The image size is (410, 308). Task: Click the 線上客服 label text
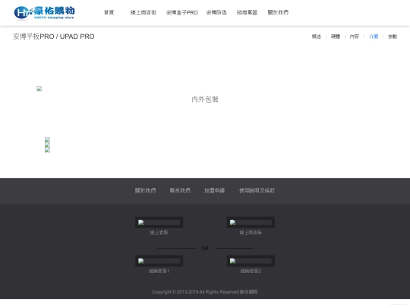[x=159, y=232]
